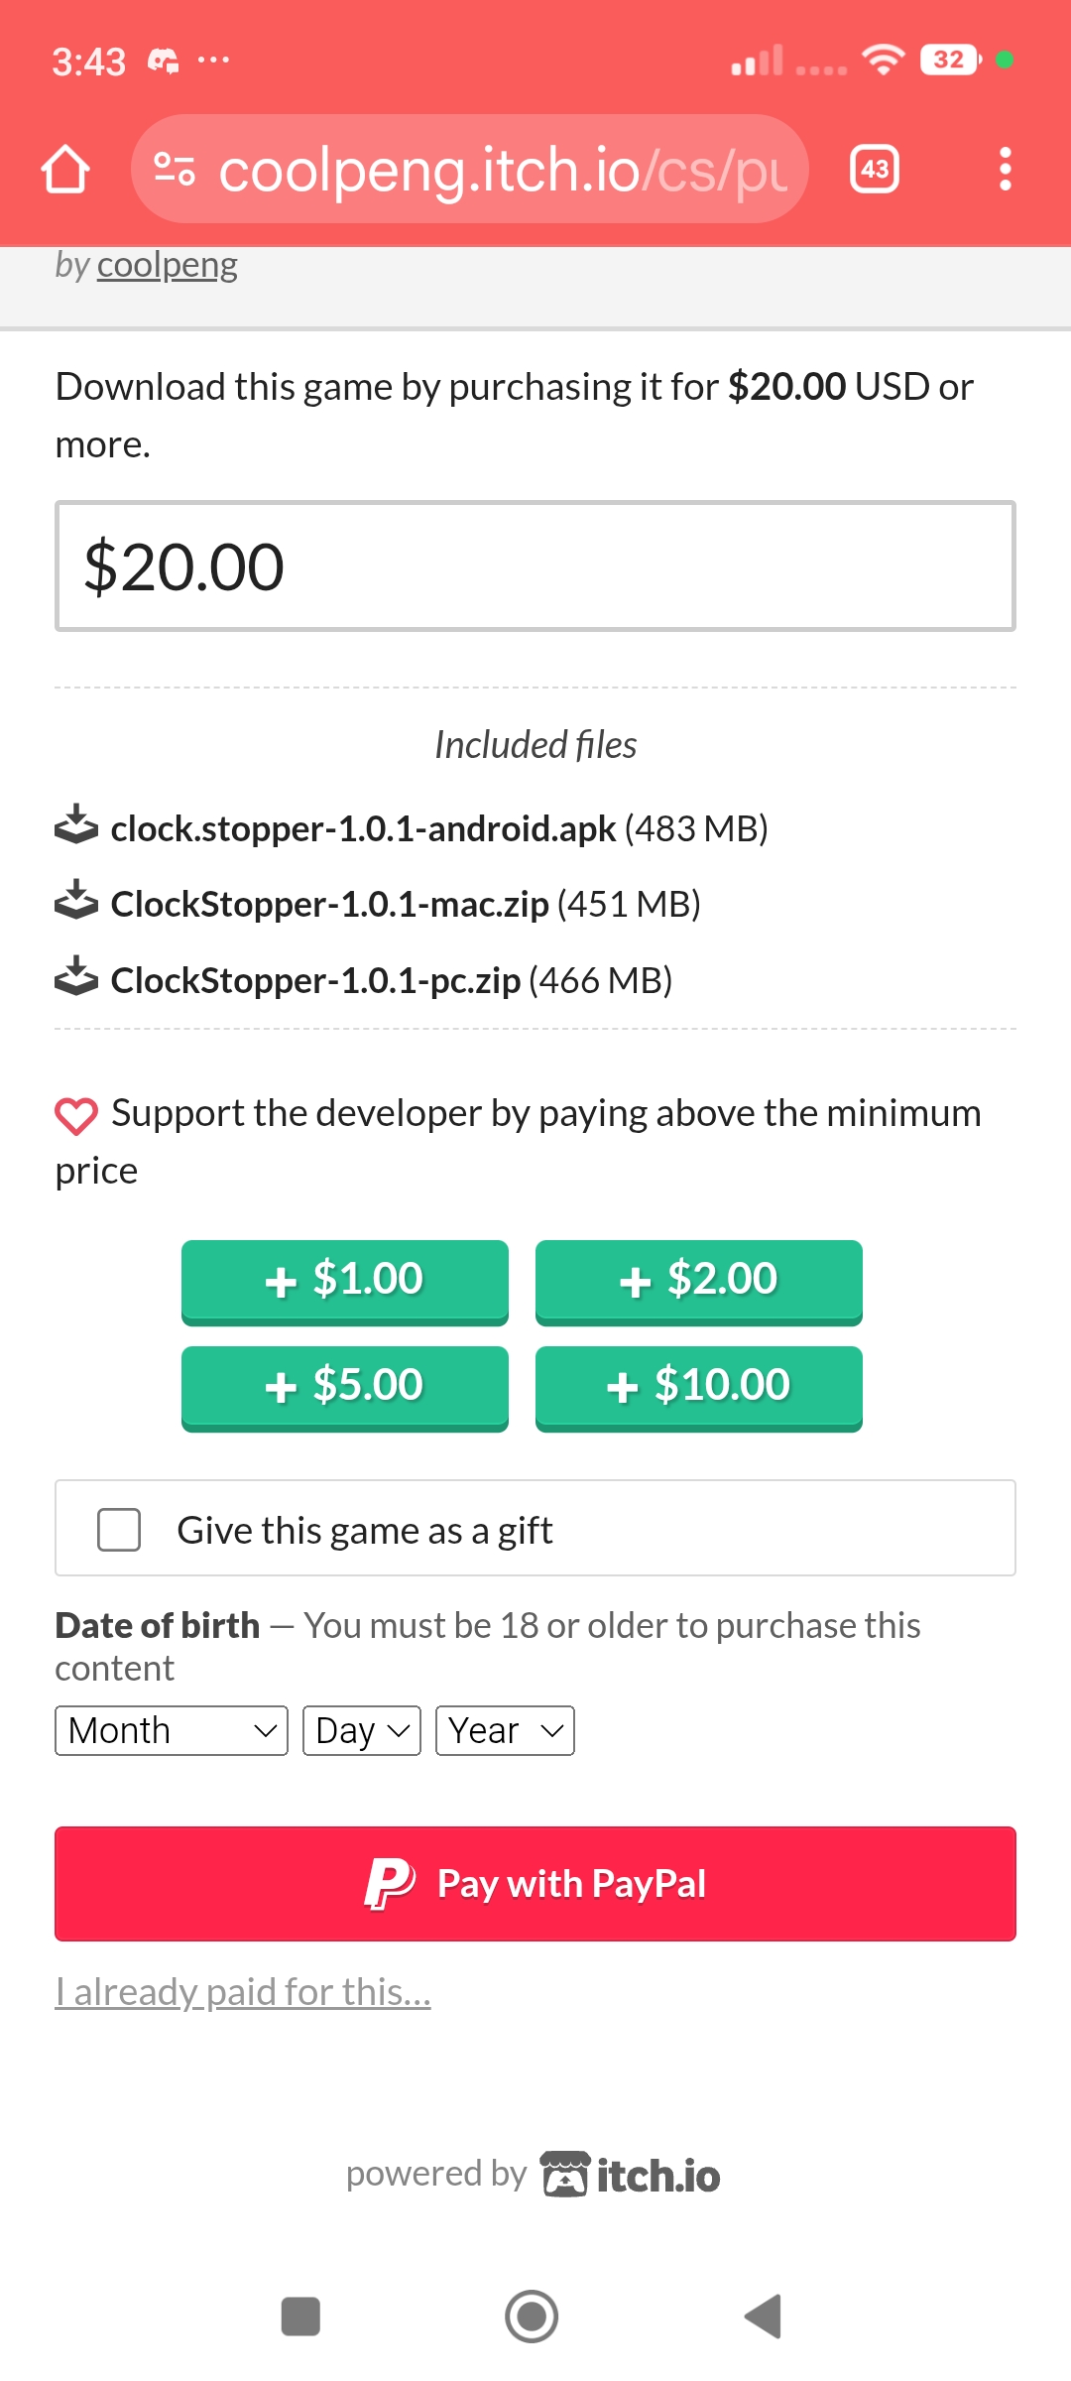Tap the pc.zip download icon

point(76,978)
